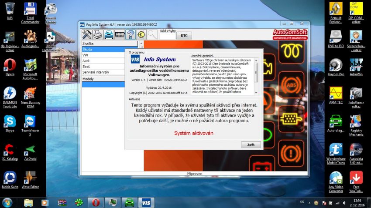Click the yellow transistor symbol icon
This screenshot has height=208, width=371.
coord(141,35)
